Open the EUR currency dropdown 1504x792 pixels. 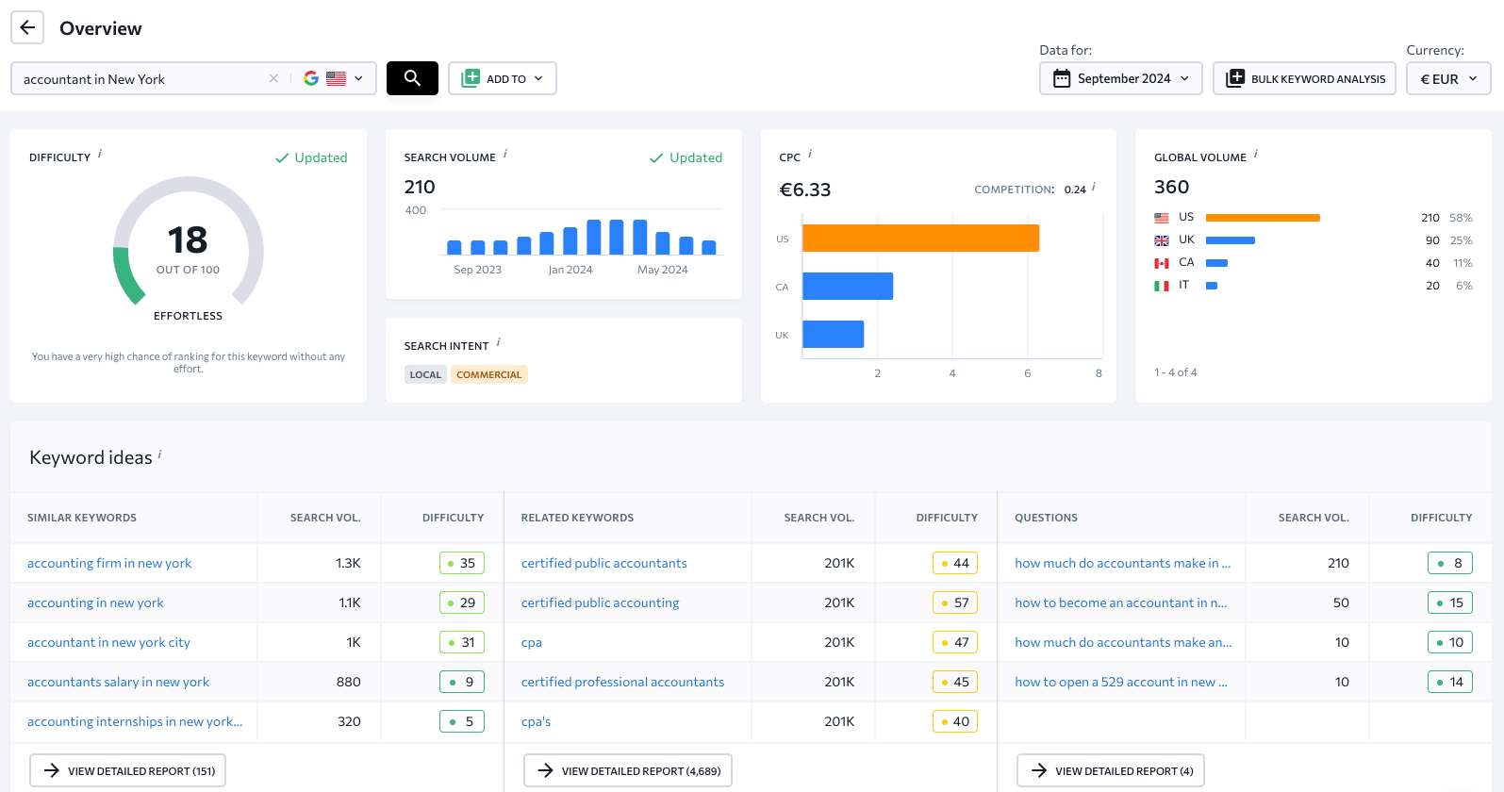[x=1447, y=78]
